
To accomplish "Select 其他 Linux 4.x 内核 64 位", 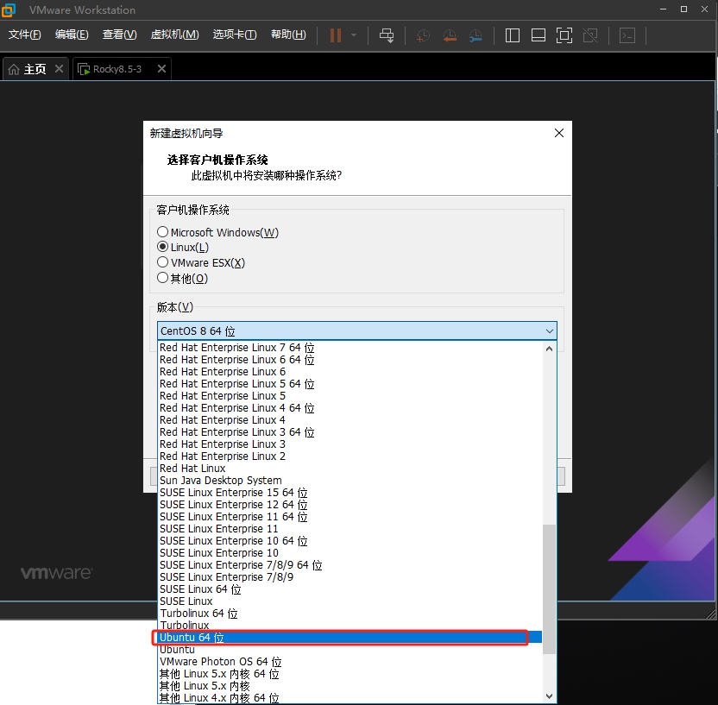I will tap(350, 698).
